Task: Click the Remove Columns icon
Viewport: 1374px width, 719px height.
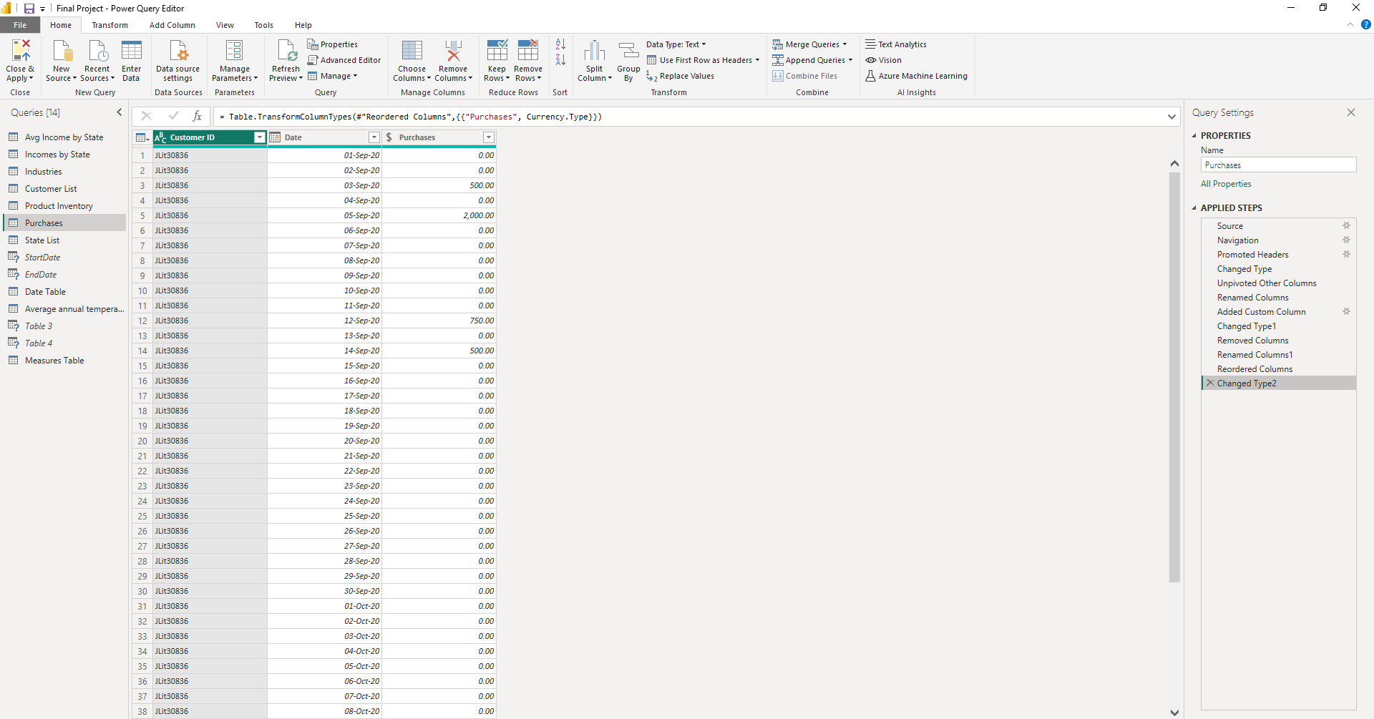Action: pyautogui.click(x=453, y=51)
